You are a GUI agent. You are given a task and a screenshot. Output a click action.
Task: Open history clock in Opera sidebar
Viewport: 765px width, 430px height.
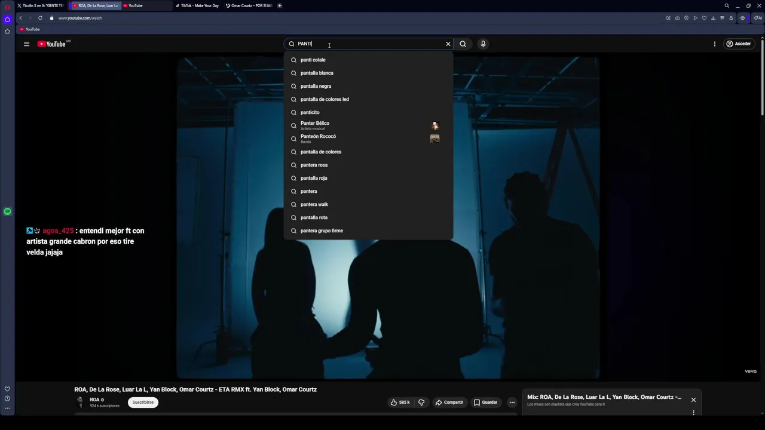click(x=7, y=398)
